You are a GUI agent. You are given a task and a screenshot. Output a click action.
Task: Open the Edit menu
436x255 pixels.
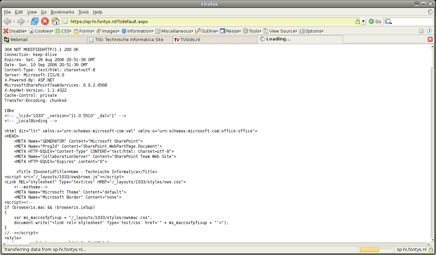pyautogui.click(x=19, y=12)
